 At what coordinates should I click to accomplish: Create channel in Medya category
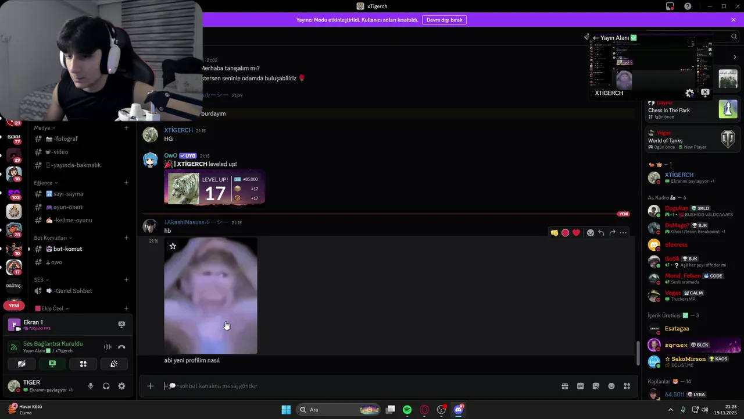point(126,127)
